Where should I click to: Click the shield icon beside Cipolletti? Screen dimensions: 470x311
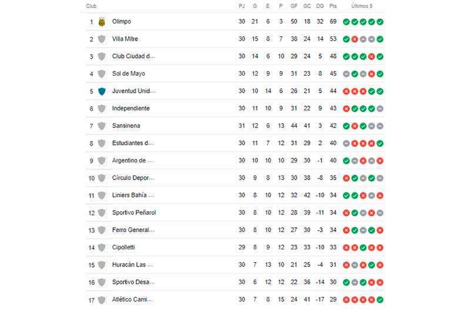(102, 248)
